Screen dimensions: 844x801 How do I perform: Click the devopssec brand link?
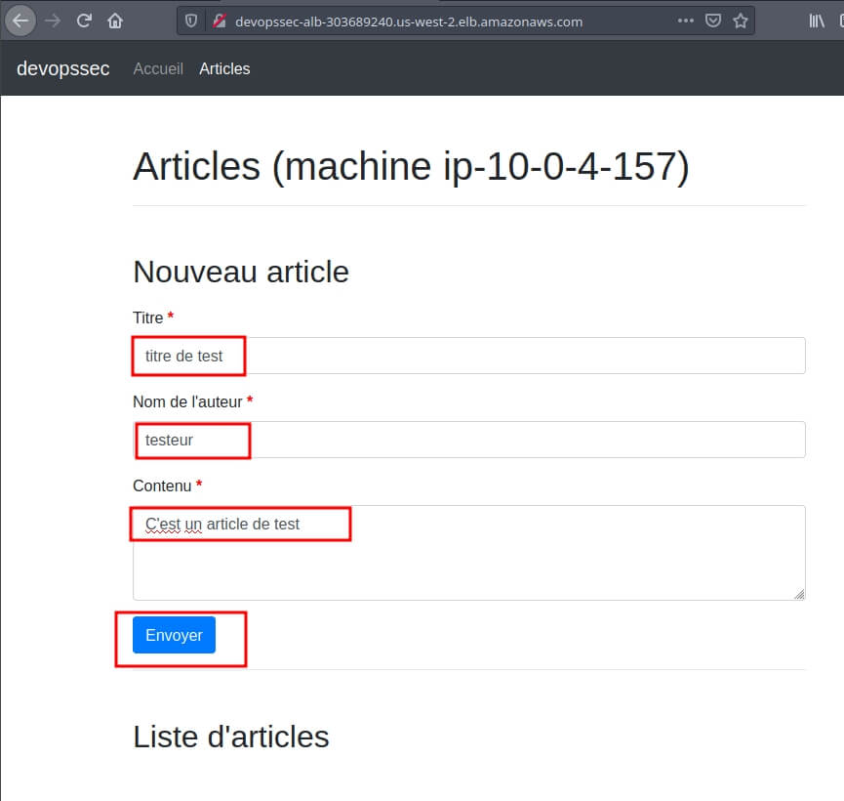(x=62, y=68)
